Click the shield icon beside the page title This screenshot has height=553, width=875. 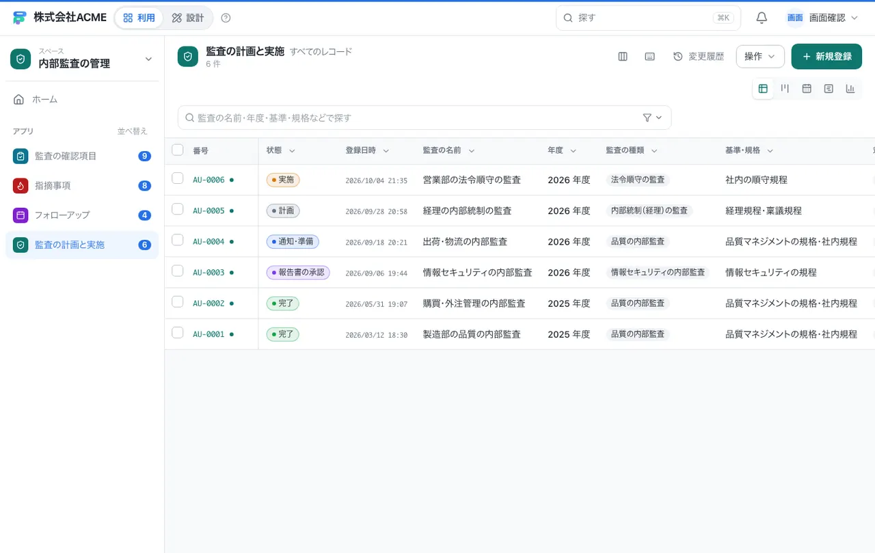pyautogui.click(x=188, y=57)
